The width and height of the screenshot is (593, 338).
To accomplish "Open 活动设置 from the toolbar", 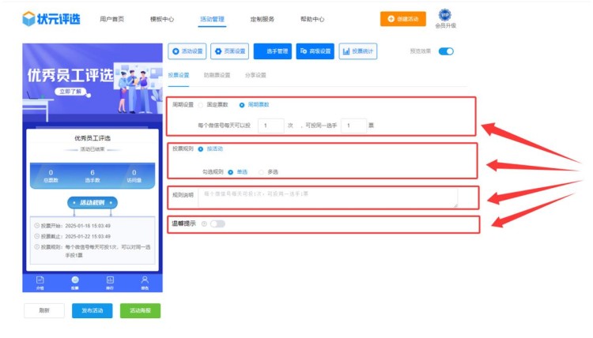I will [187, 51].
